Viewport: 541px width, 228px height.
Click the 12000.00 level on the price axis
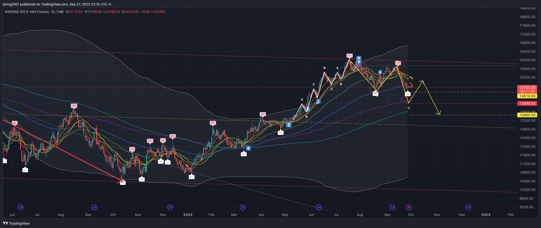pyautogui.click(x=527, y=147)
